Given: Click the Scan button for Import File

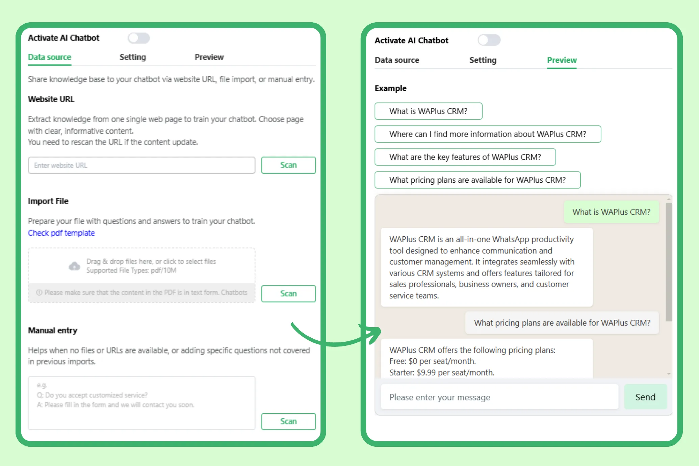Looking at the screenshot, I should (288, 293).
